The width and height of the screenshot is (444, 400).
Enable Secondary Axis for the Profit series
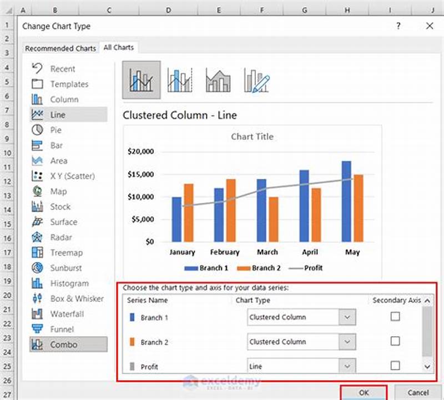point(396,366)
